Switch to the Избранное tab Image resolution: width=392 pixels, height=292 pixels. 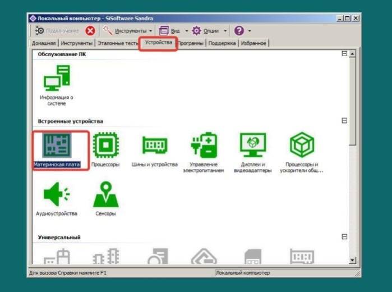tap(253, 43)
